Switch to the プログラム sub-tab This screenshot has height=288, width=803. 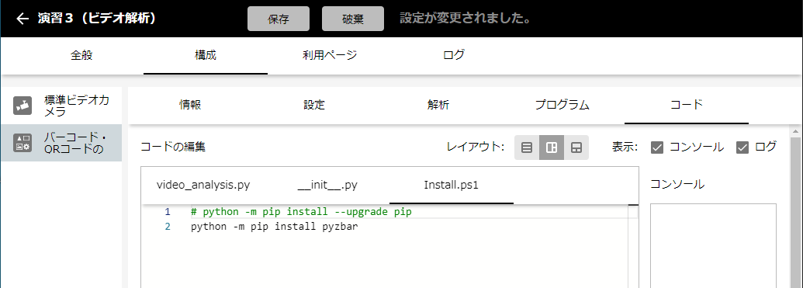562,105
